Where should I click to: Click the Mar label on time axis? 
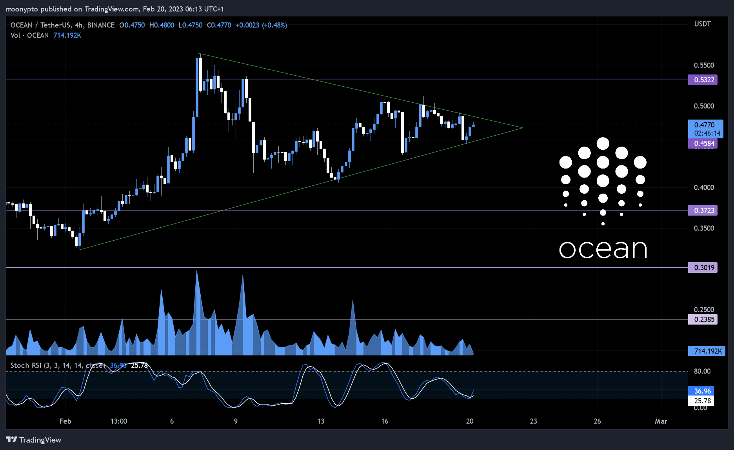tap(661, 421)
